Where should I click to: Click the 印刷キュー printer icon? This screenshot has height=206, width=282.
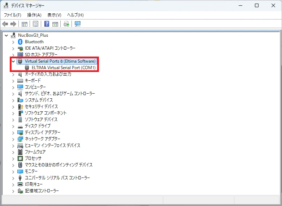pos(20,184)
